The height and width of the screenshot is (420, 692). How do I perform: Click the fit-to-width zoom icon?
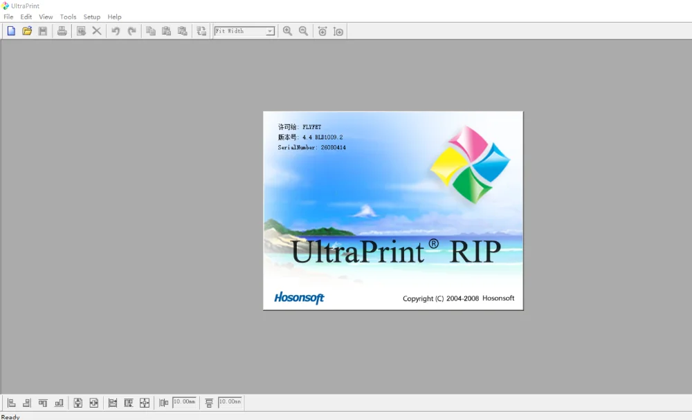click(322, 31)
